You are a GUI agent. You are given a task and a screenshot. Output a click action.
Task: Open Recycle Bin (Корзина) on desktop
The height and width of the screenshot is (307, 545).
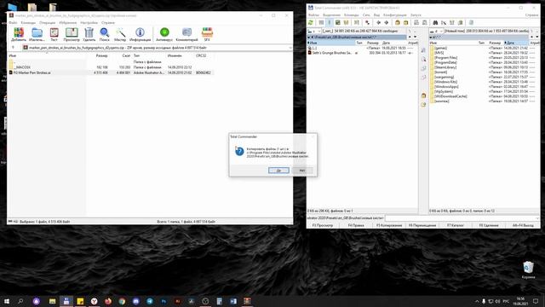528,269
